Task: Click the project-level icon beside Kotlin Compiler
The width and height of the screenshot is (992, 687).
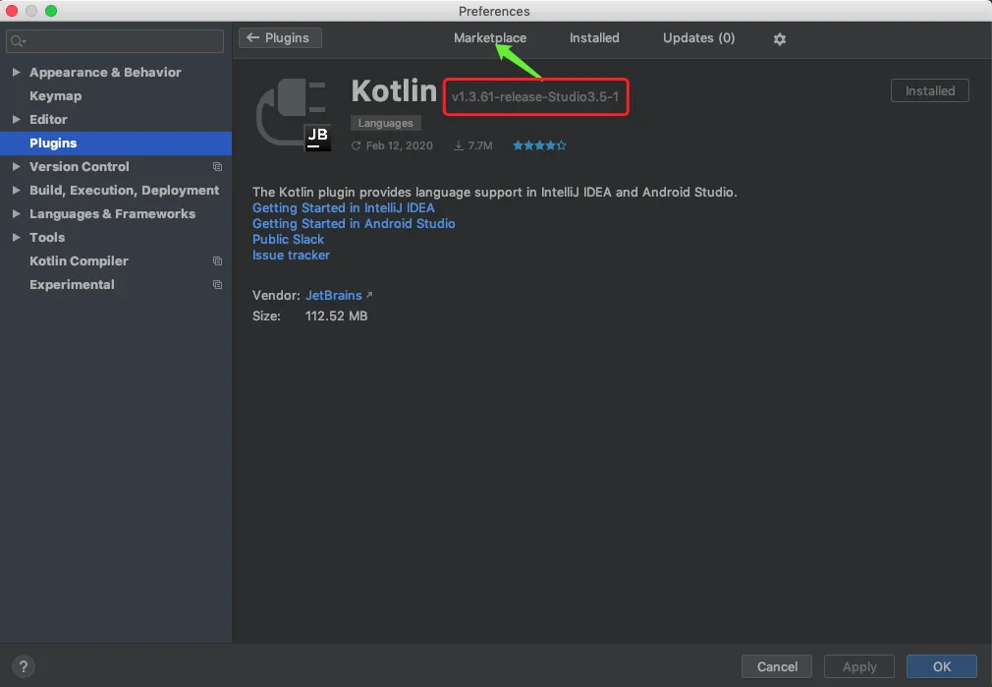Action: click(218, 260)
